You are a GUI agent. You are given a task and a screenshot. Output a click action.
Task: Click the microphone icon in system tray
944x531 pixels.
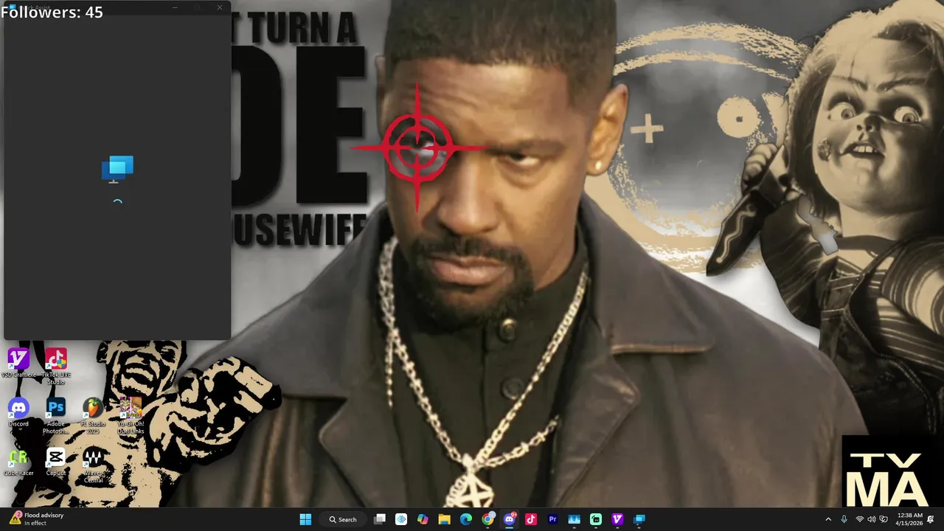tap(844, 519)
